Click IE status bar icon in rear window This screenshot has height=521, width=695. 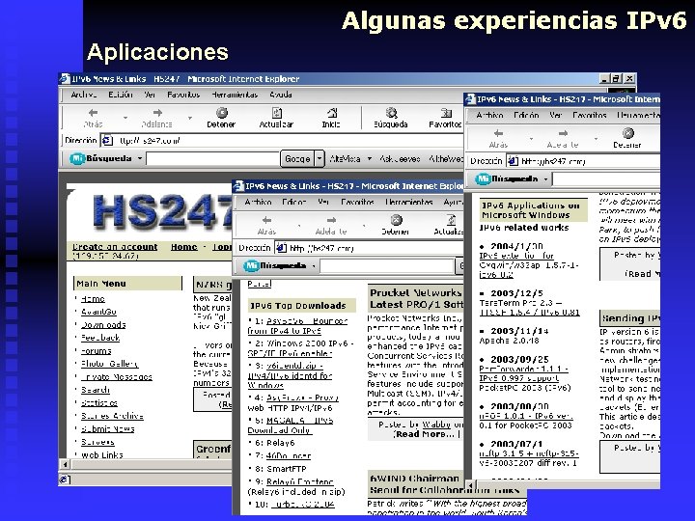tap(65, 480)
